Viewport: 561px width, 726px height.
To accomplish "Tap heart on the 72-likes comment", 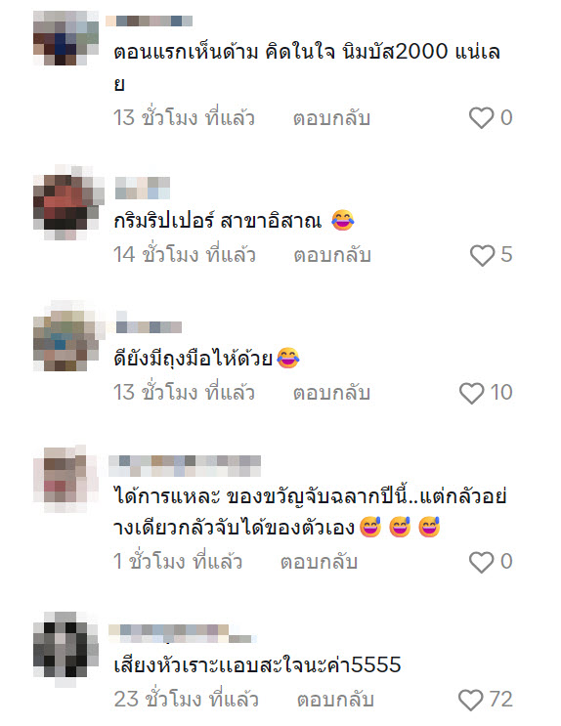I will [x=471, y=700].
